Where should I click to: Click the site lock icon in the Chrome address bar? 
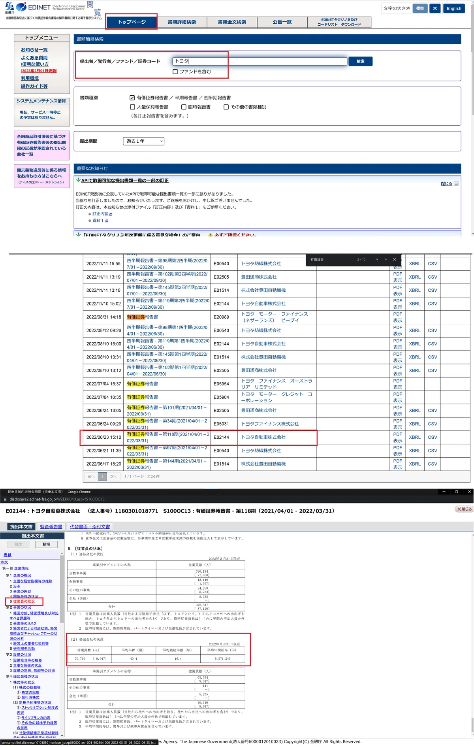pos(5,499)
